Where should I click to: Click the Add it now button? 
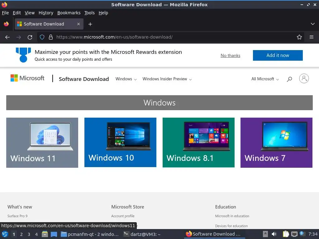278,55
